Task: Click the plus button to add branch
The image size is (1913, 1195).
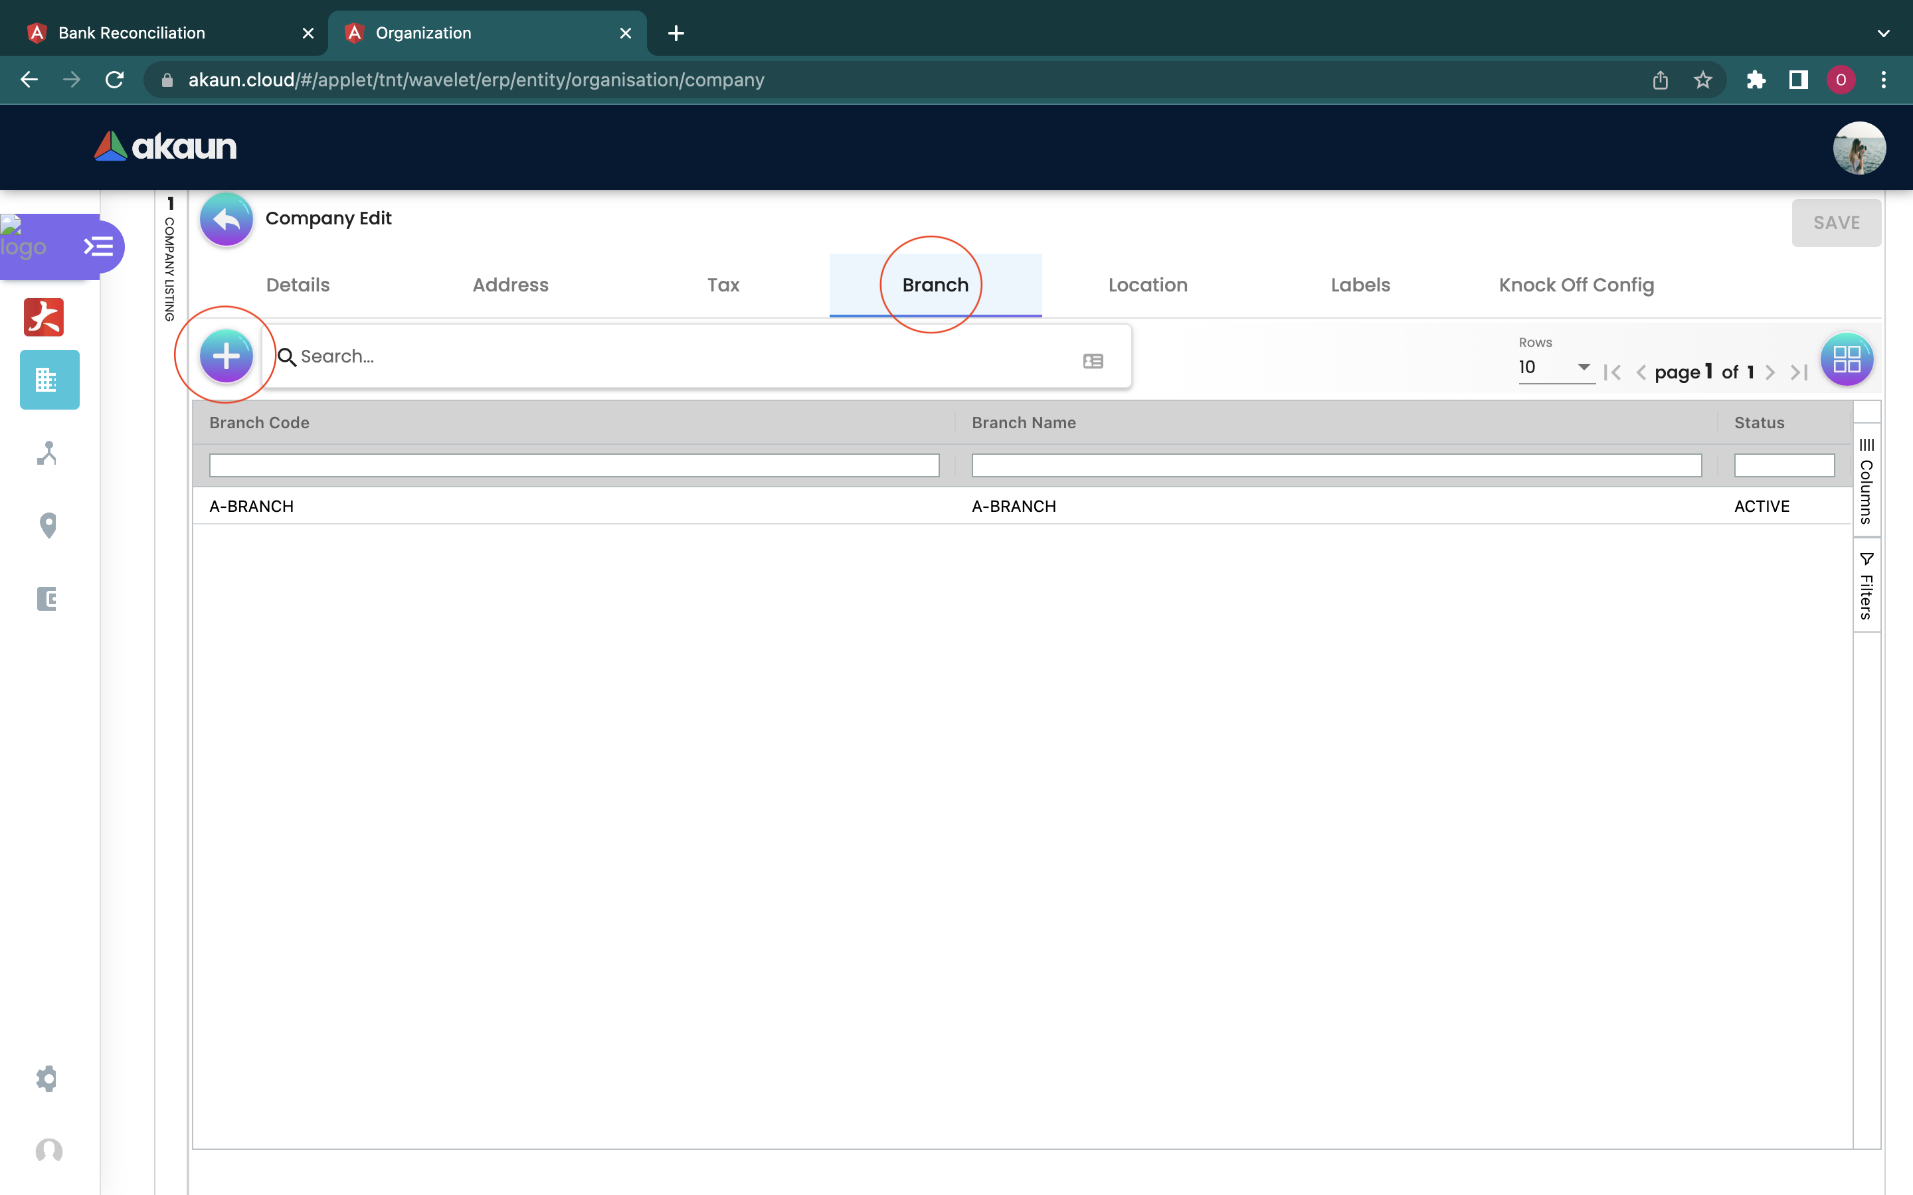Action: click(x=226, y=357)
